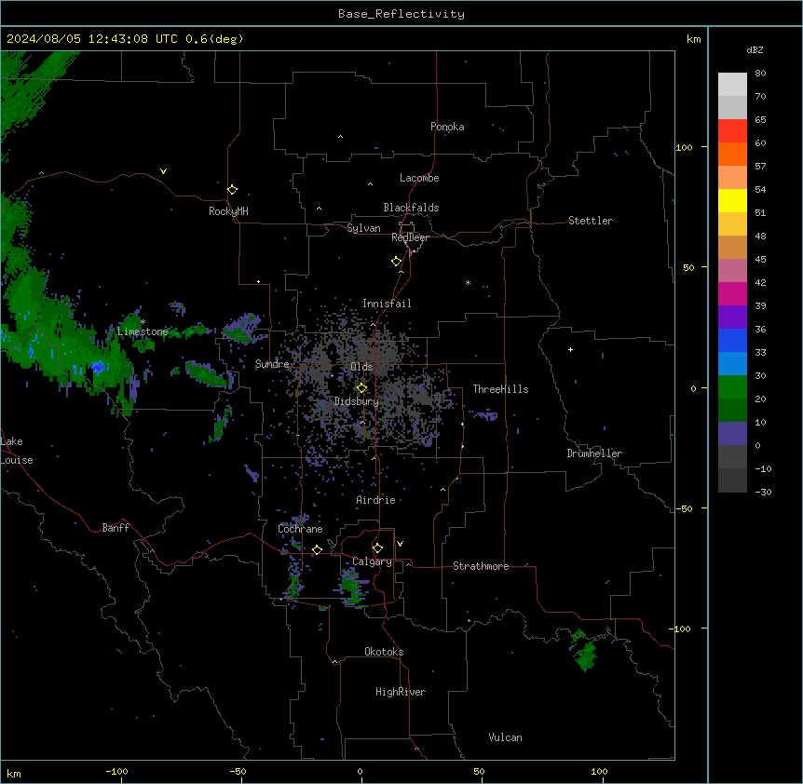The height and width of the screenshot is (784, 803).
Task: Click the Lake Louise label
Action: pos(17,451)
